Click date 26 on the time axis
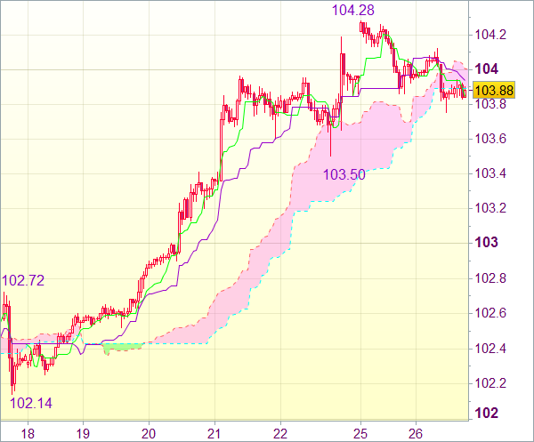534x442 pixels. 416,434
